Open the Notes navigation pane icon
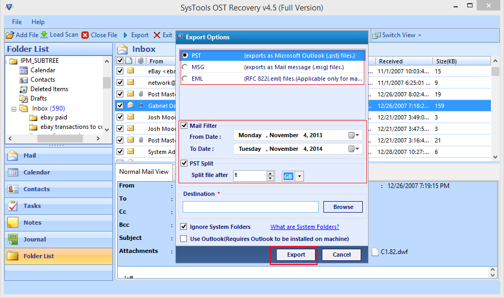 13,223
